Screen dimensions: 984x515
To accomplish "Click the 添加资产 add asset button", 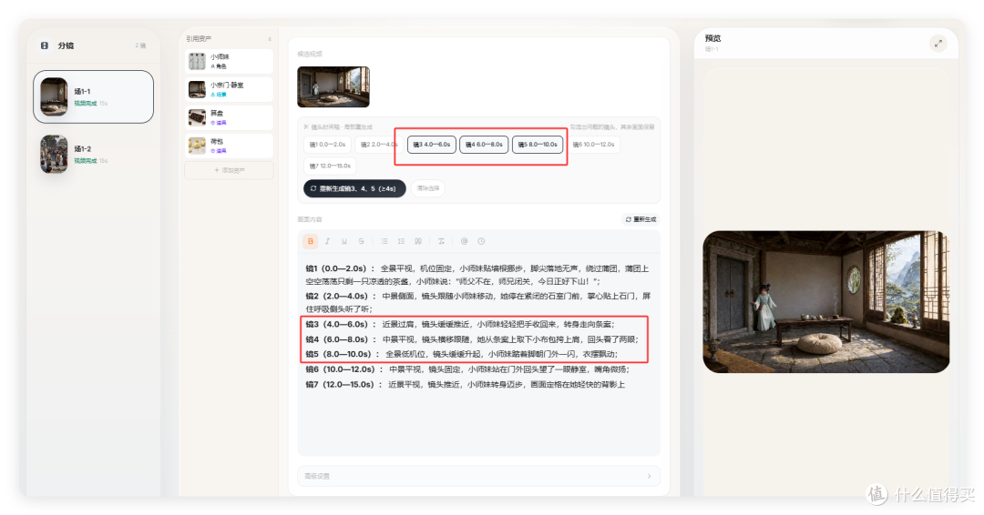I will point(229,170).
